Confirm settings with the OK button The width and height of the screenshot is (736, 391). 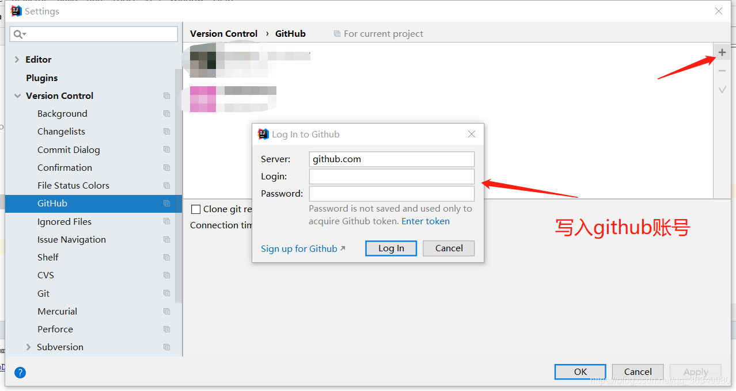581,372
